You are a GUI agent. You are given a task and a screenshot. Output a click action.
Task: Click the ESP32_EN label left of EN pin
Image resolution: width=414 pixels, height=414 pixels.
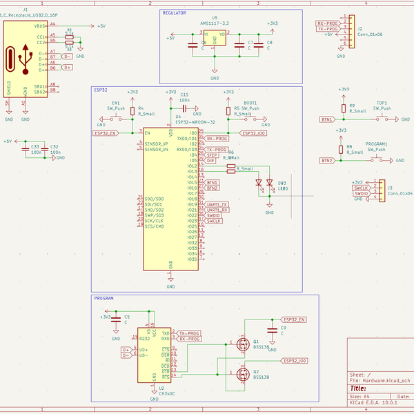pyautogui.click(x=106, y=133)
